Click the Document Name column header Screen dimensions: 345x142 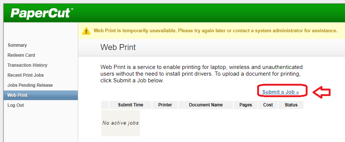point(206,105)
